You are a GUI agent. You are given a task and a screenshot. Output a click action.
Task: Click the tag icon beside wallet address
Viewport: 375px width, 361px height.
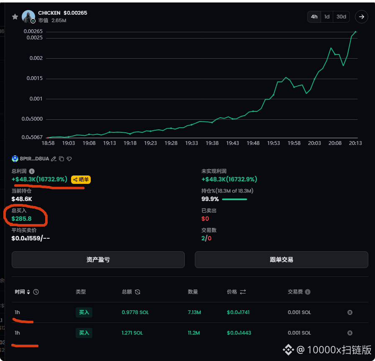pos(69,159)
